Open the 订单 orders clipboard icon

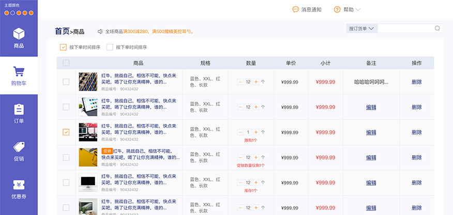click(x=19, y=110)
